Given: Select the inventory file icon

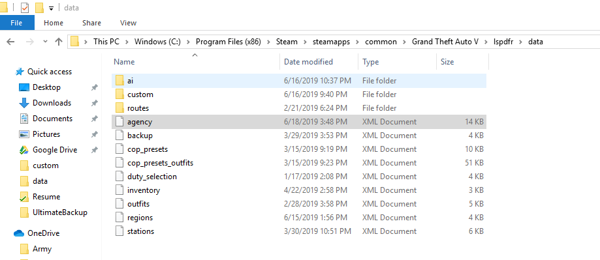Looking at the screenshot, I should tap(119, 190).
